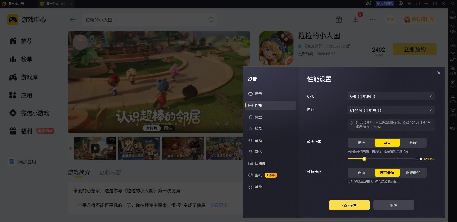Click the FPS limit slider handle
Image resolution: width=457 pixels, height=222 pixels.
(x=364, y=159)
